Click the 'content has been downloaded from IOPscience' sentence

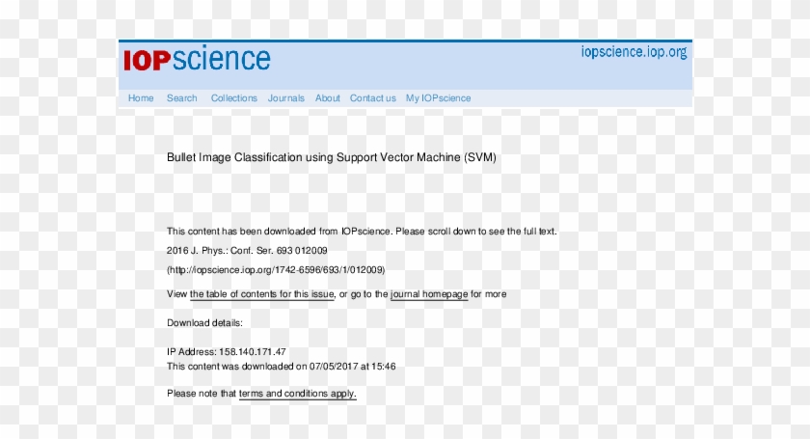point(362,232)
